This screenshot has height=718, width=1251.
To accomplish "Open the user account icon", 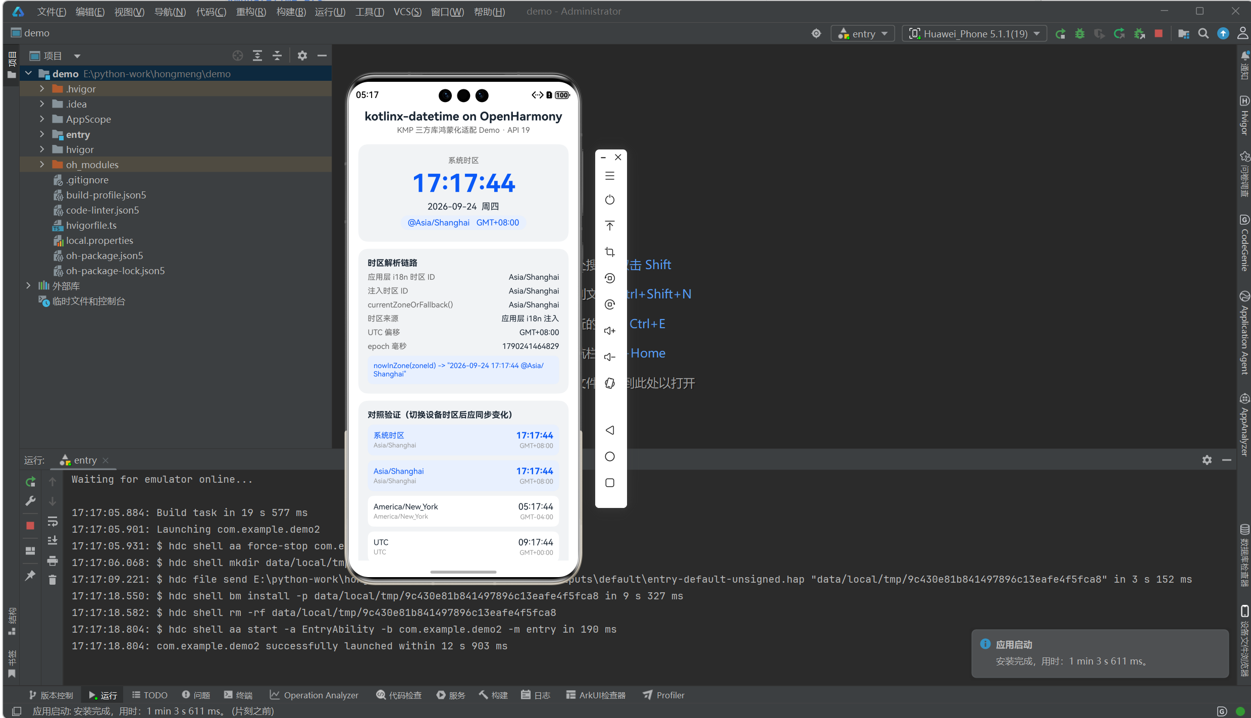I will (1243, 34).
